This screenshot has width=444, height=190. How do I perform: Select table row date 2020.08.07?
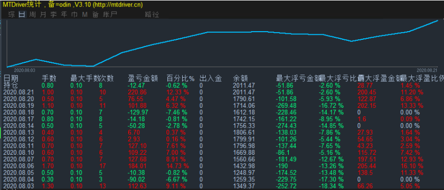pyautogui.click(x=18, y=159)
